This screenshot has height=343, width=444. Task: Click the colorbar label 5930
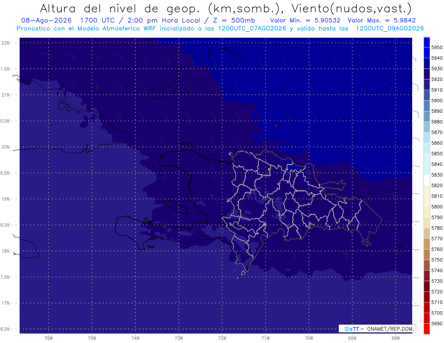437,68
